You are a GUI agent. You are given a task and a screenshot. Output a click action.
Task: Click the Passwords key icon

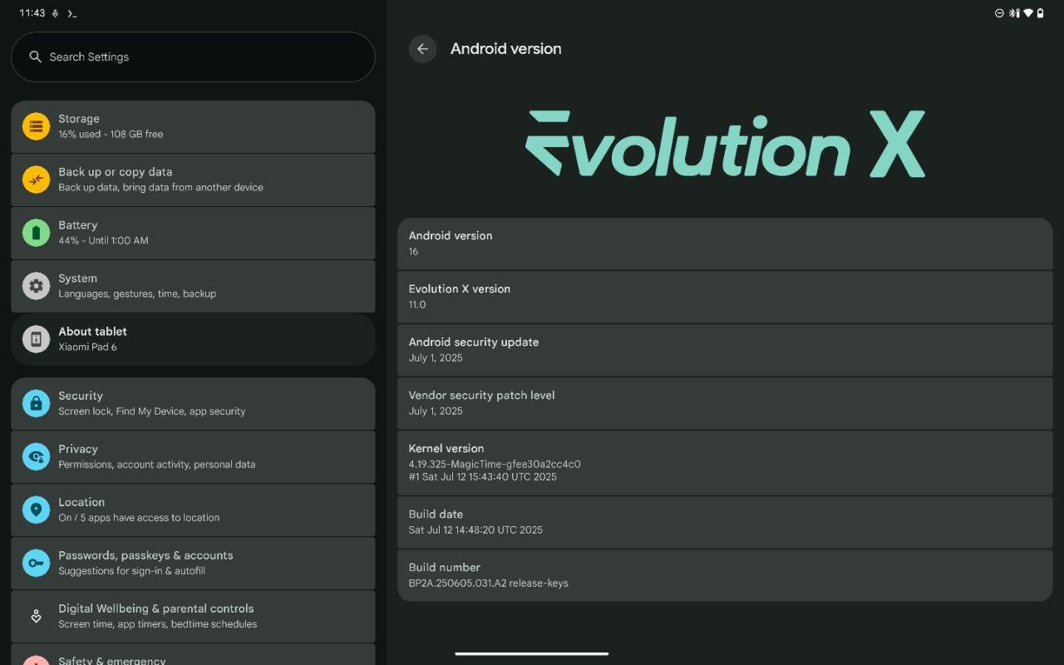pyautogui.click(x=36, y=563)
